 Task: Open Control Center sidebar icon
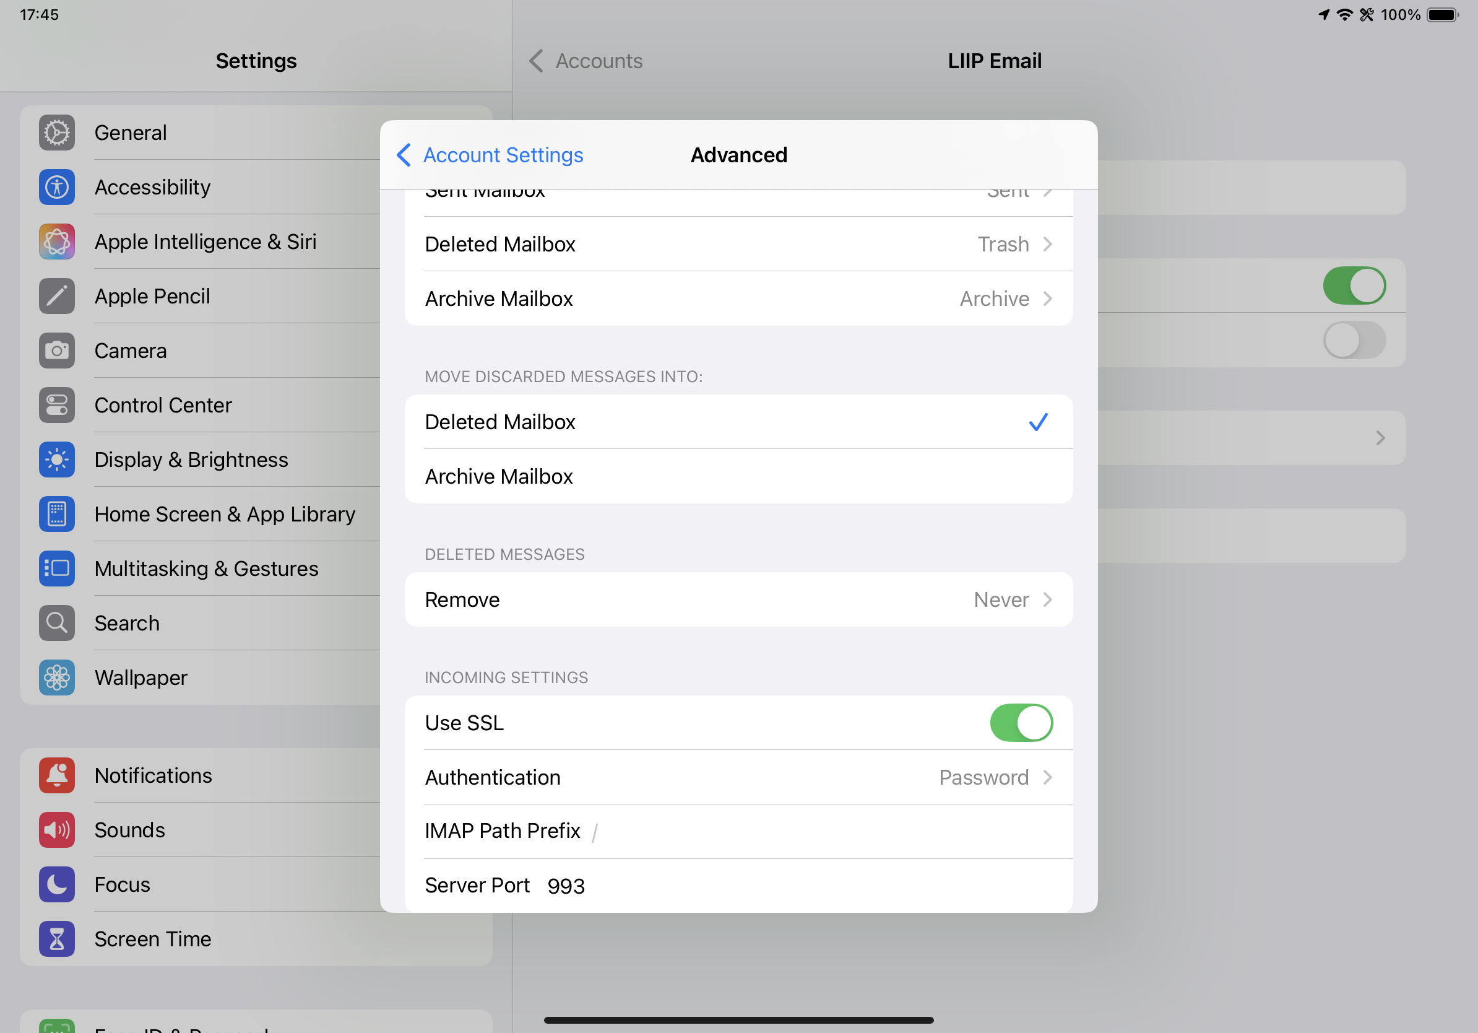click(x=57, y=405)
